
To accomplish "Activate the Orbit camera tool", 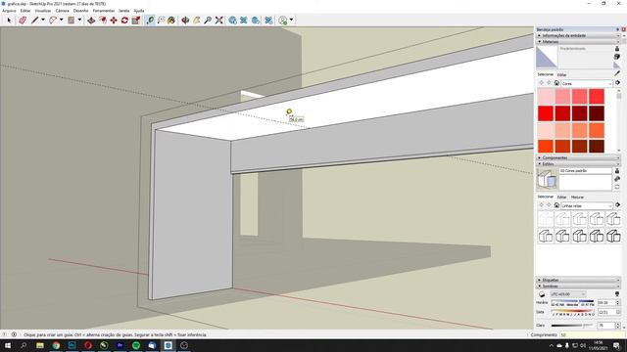I will [x=185, y=20].
